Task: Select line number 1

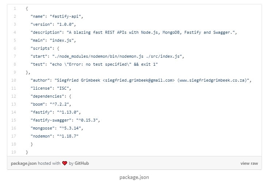Action: 15,8
